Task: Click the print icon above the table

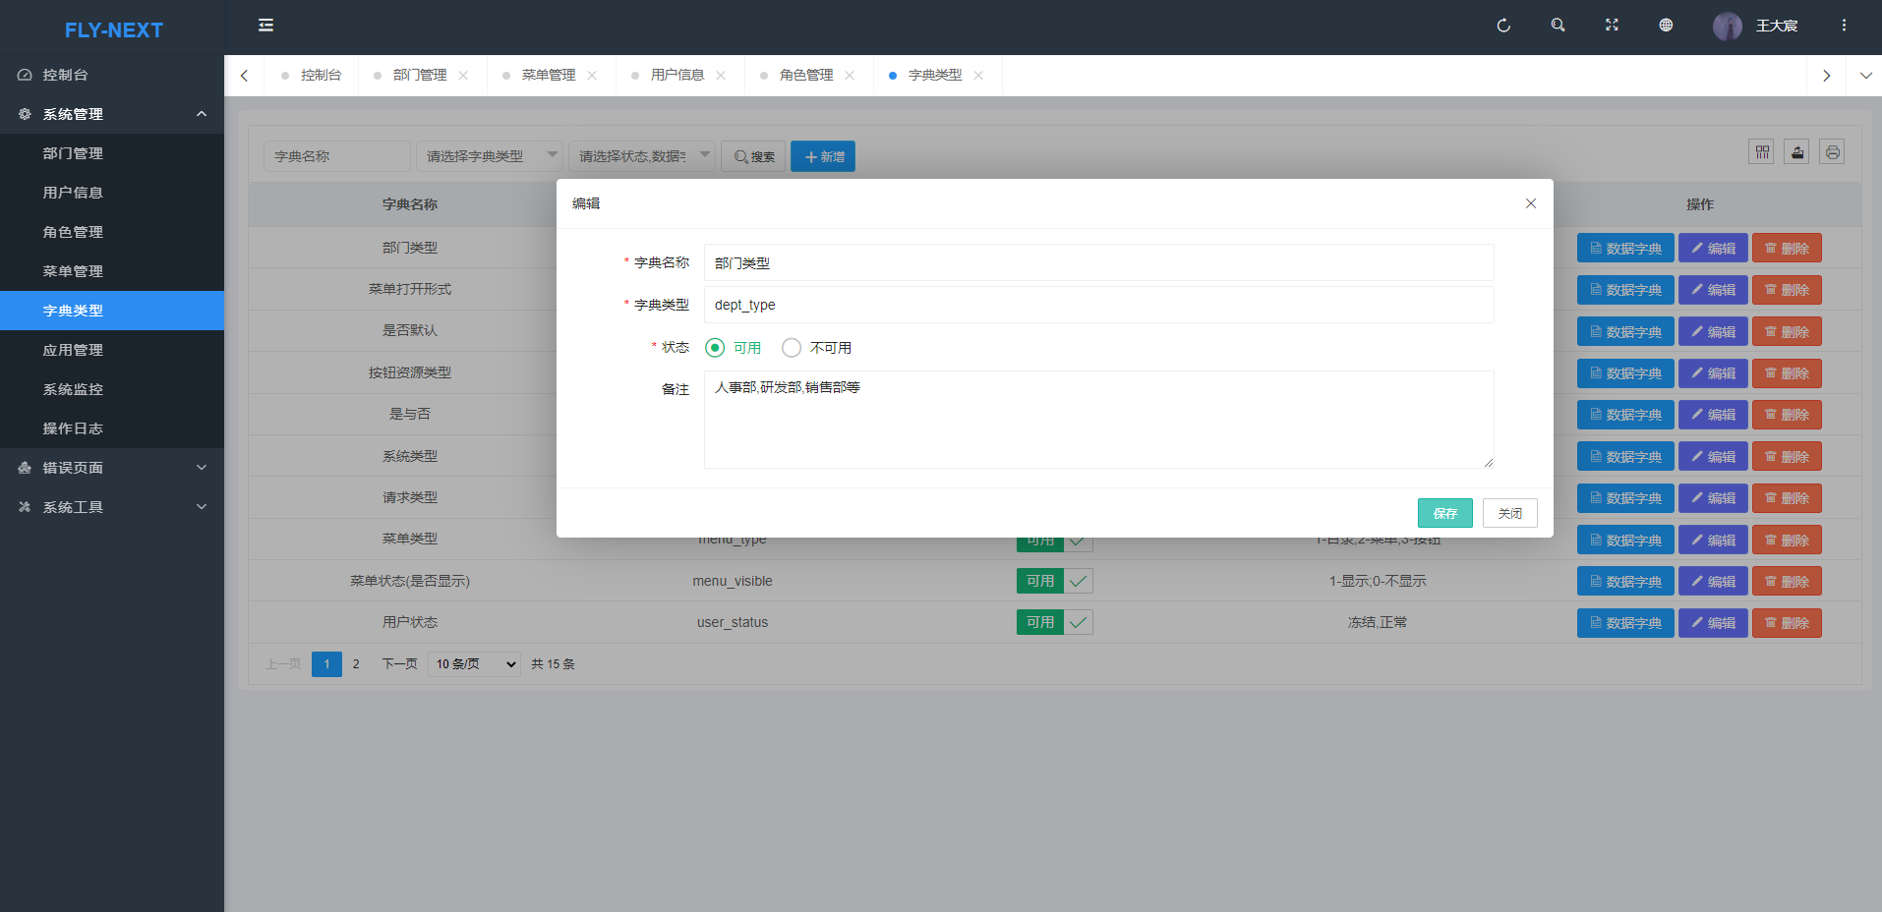Action: [1832, 152]
